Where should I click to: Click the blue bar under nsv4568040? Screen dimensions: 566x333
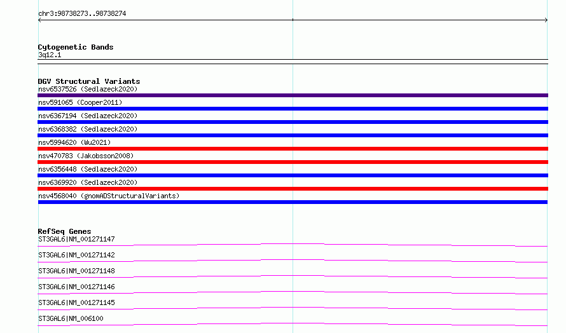point(293,202)
